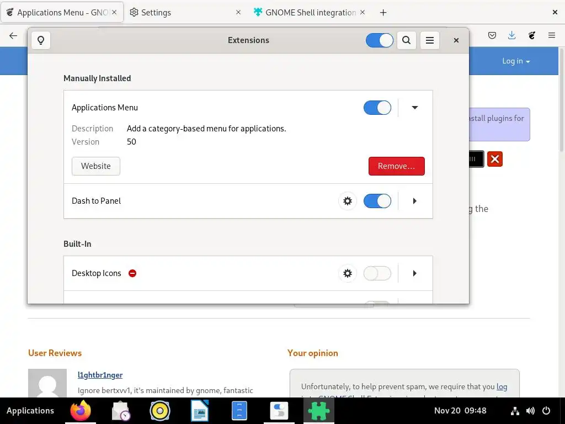Launch Firefox from the panel
The width and height of the screenshot is (565, 424).
(x=81, y=411)
